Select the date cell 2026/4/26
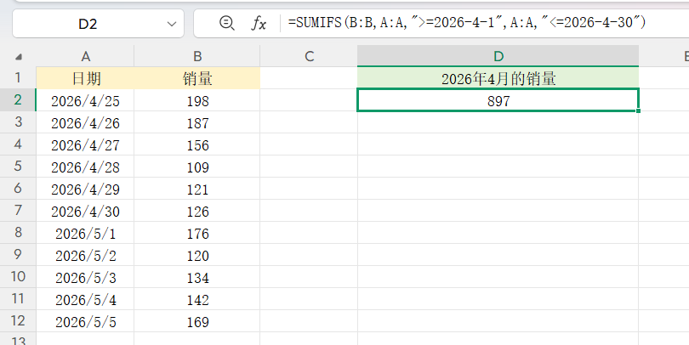 point(85,122)
